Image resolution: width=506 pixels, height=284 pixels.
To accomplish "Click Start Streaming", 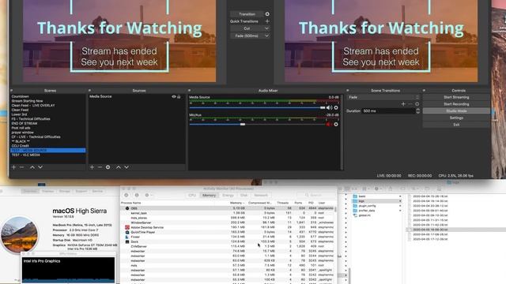I will pos(456,97).
